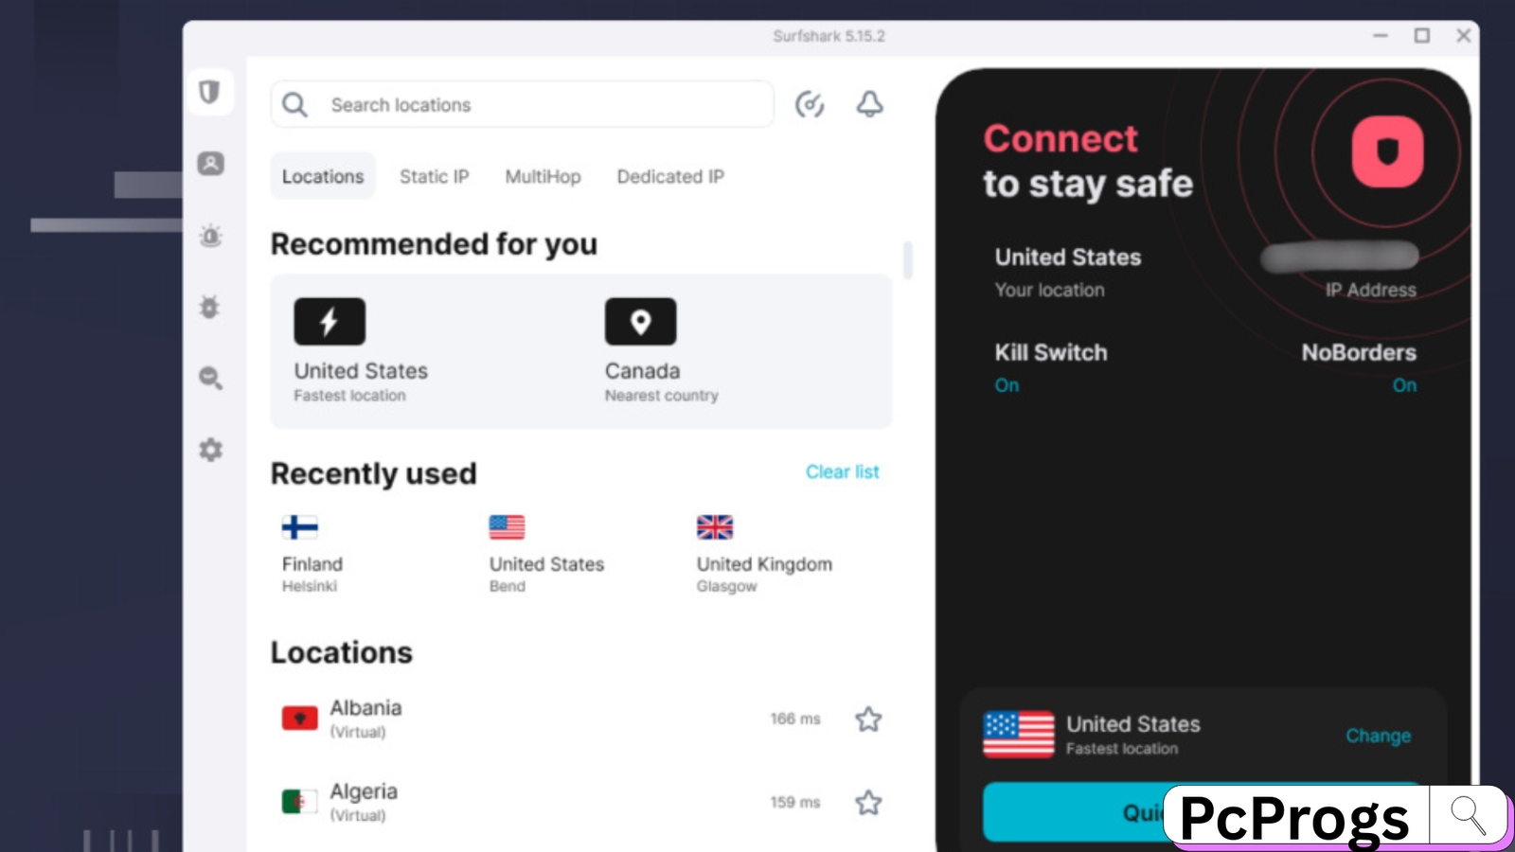Click the 159 ms latency value

click(x=795, y=803)
